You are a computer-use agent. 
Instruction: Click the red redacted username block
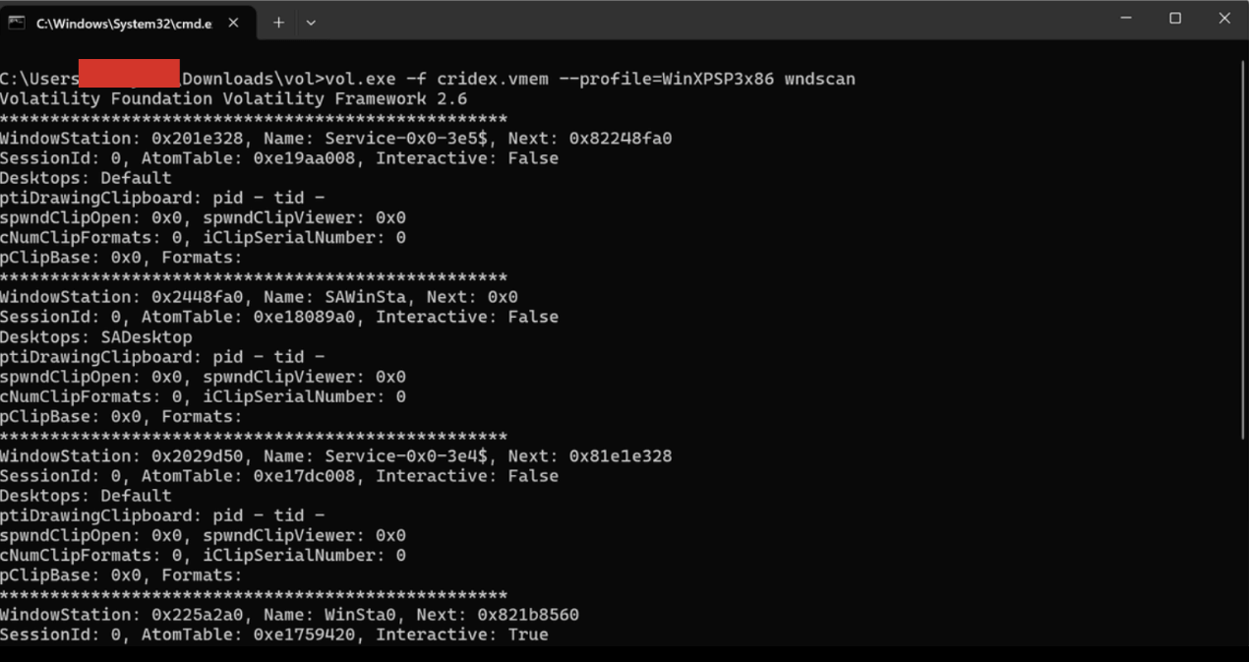(x=129, y=74)
